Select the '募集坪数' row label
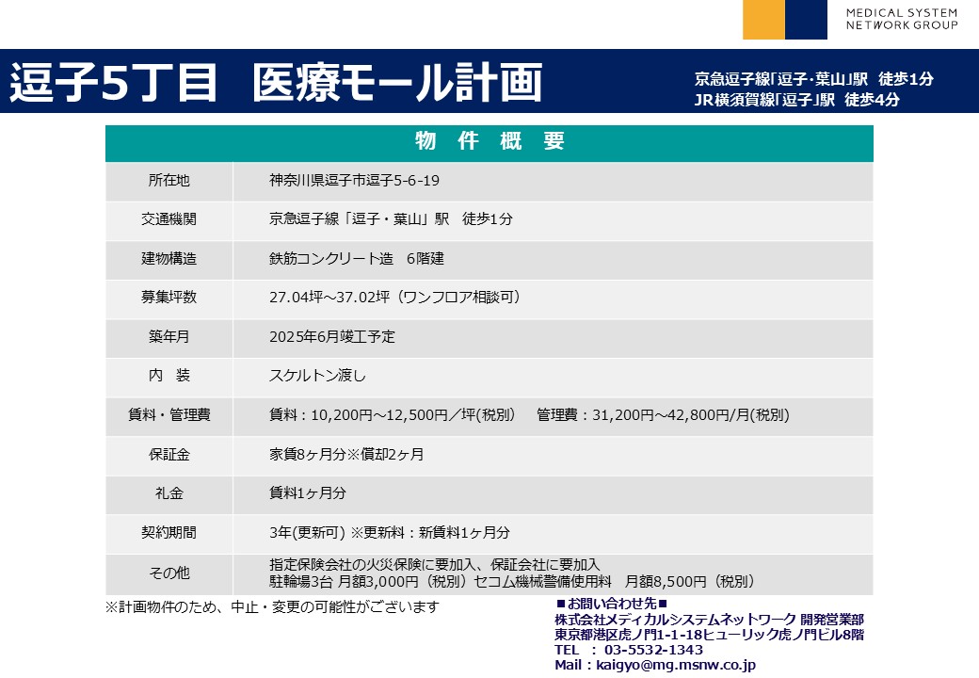The image size is (979, 678). (169, 298)
